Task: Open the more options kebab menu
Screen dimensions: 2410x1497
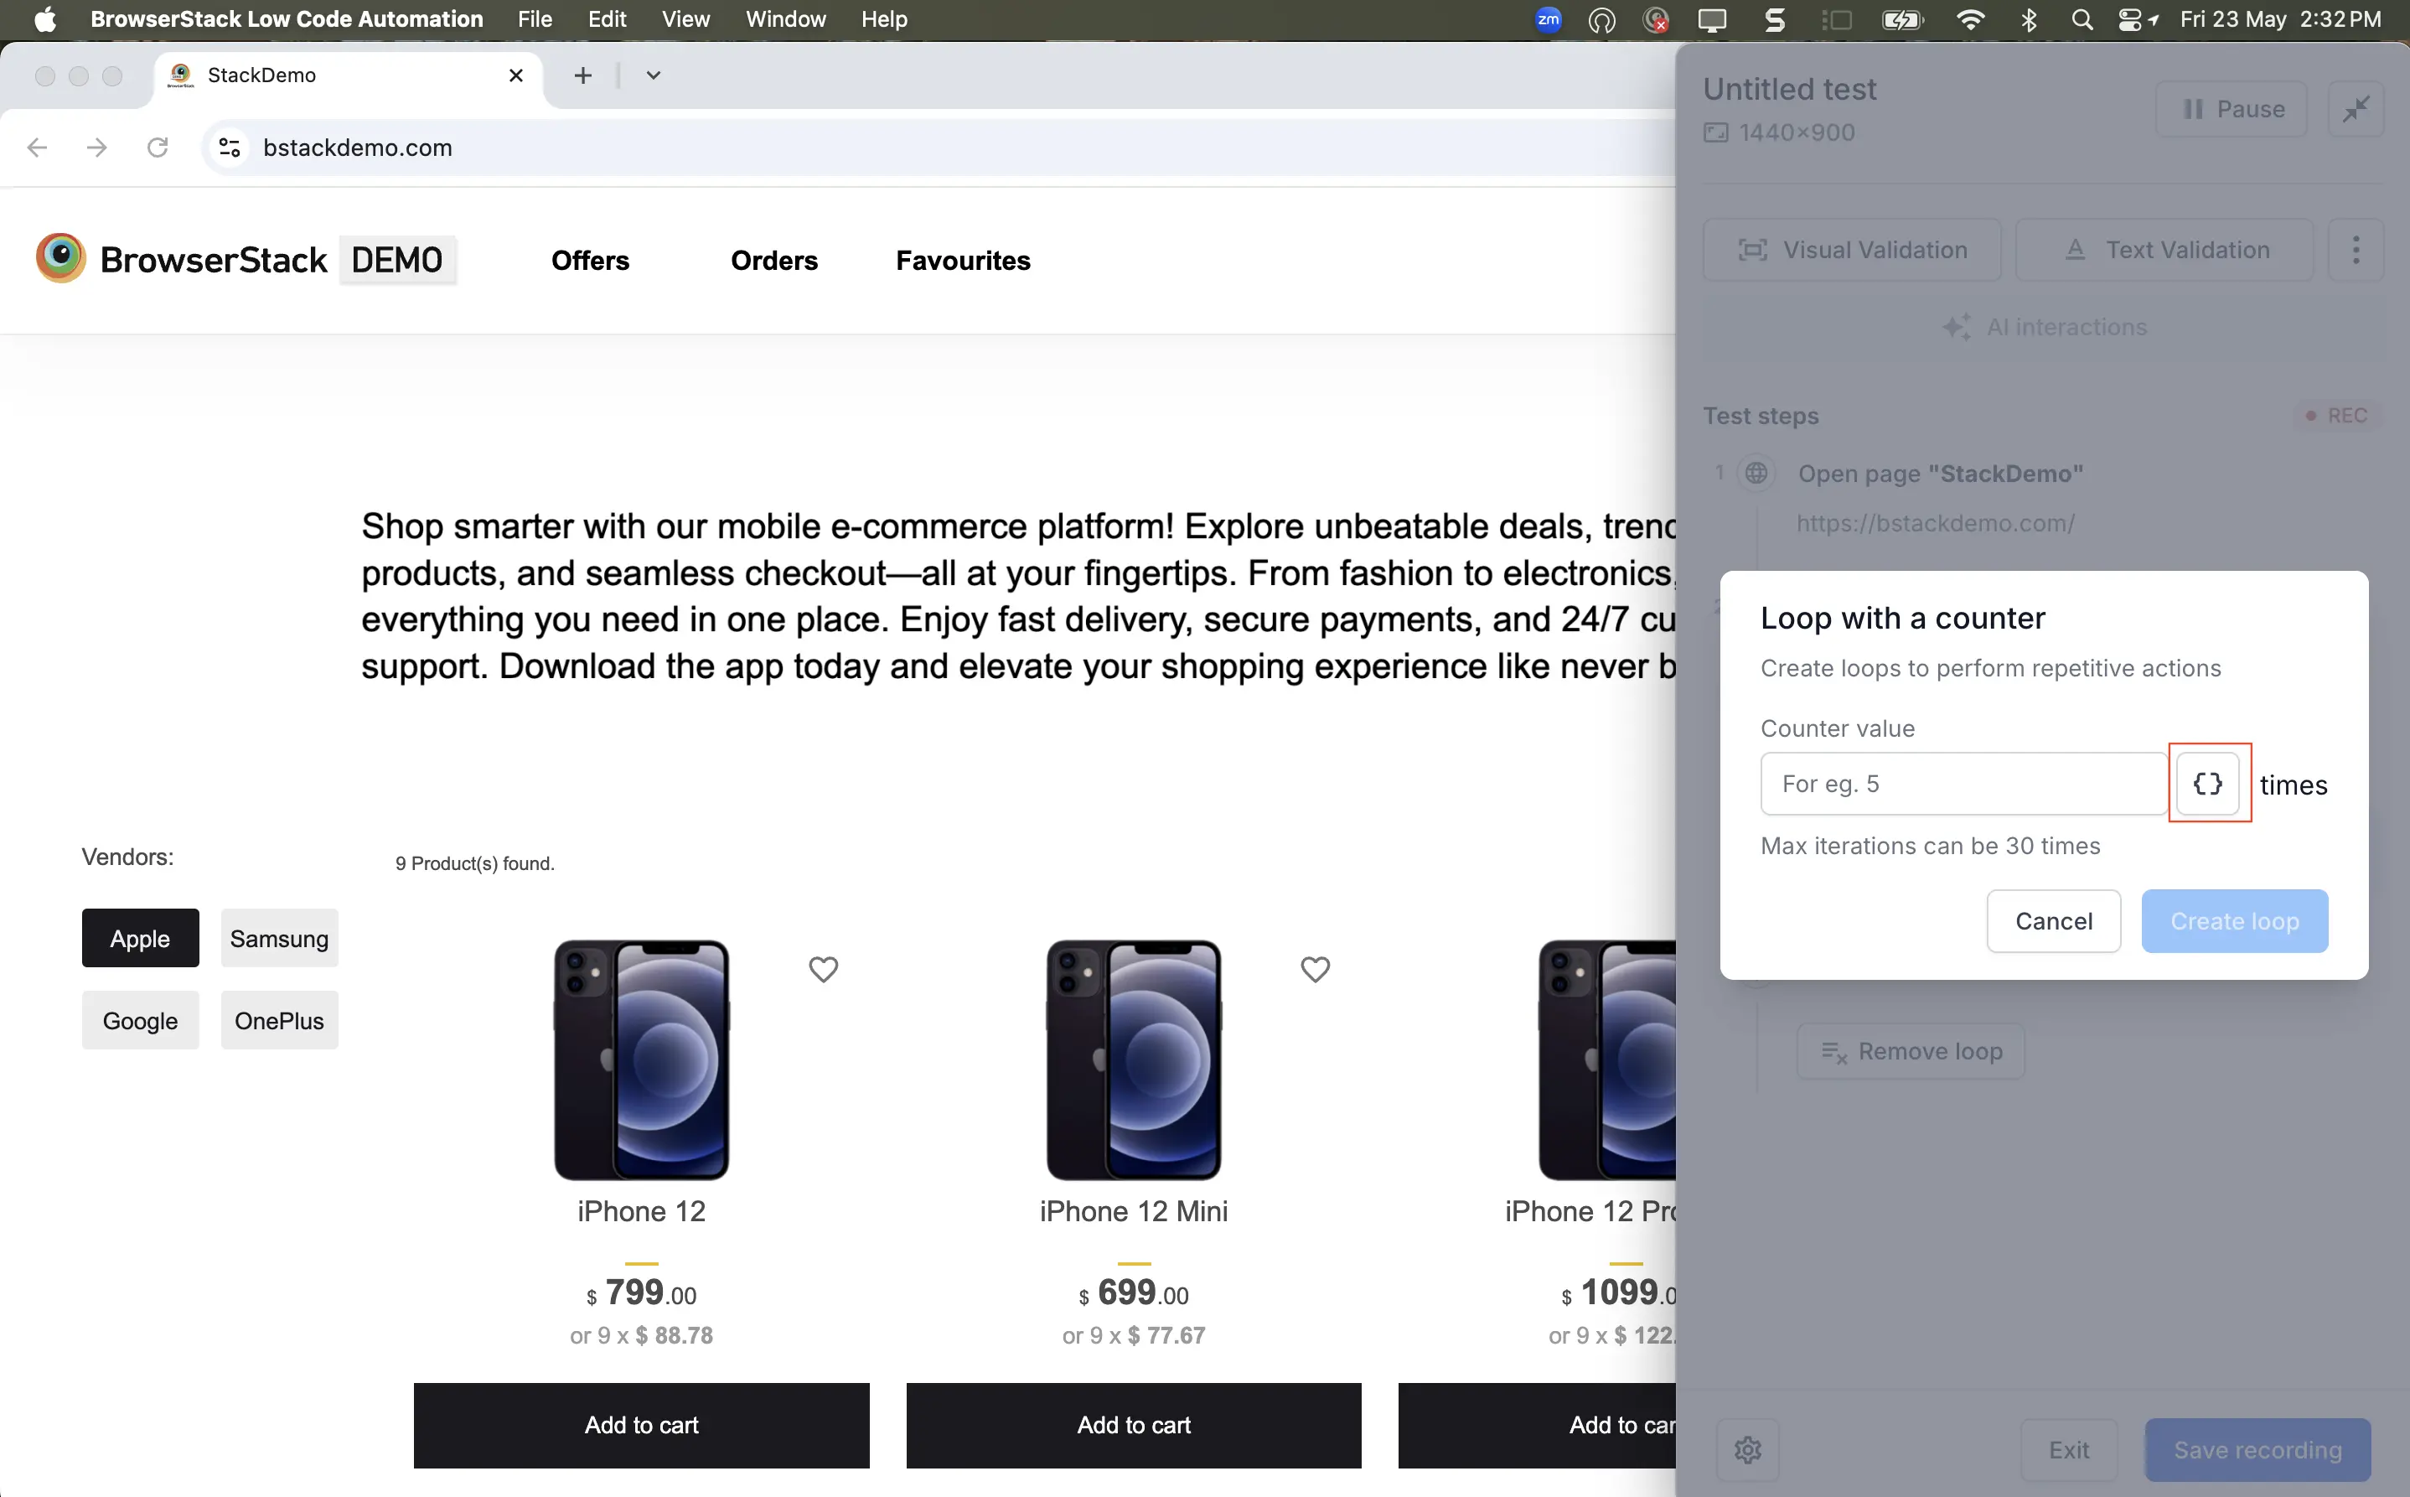Action: (x=2356, y=250)
